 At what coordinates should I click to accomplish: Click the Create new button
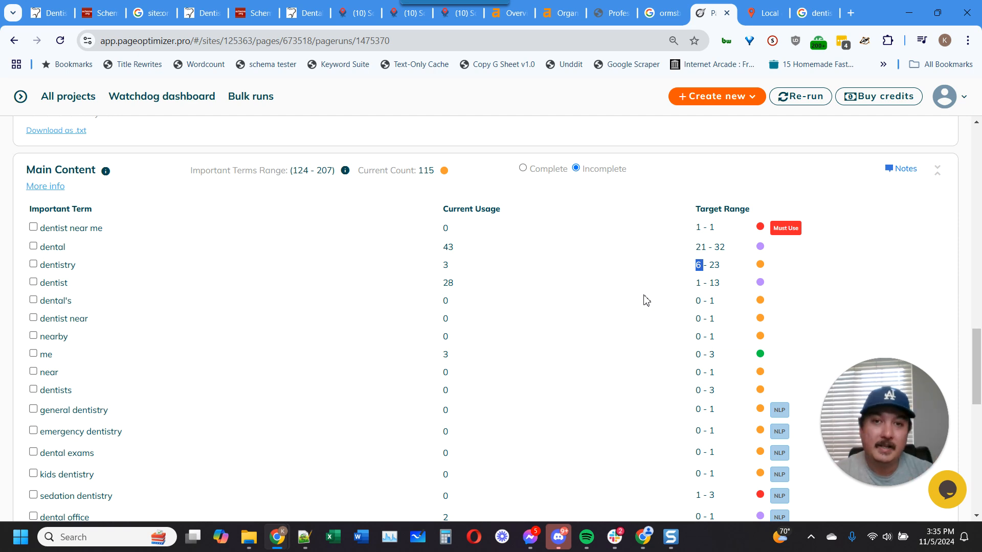coord(718,96)
